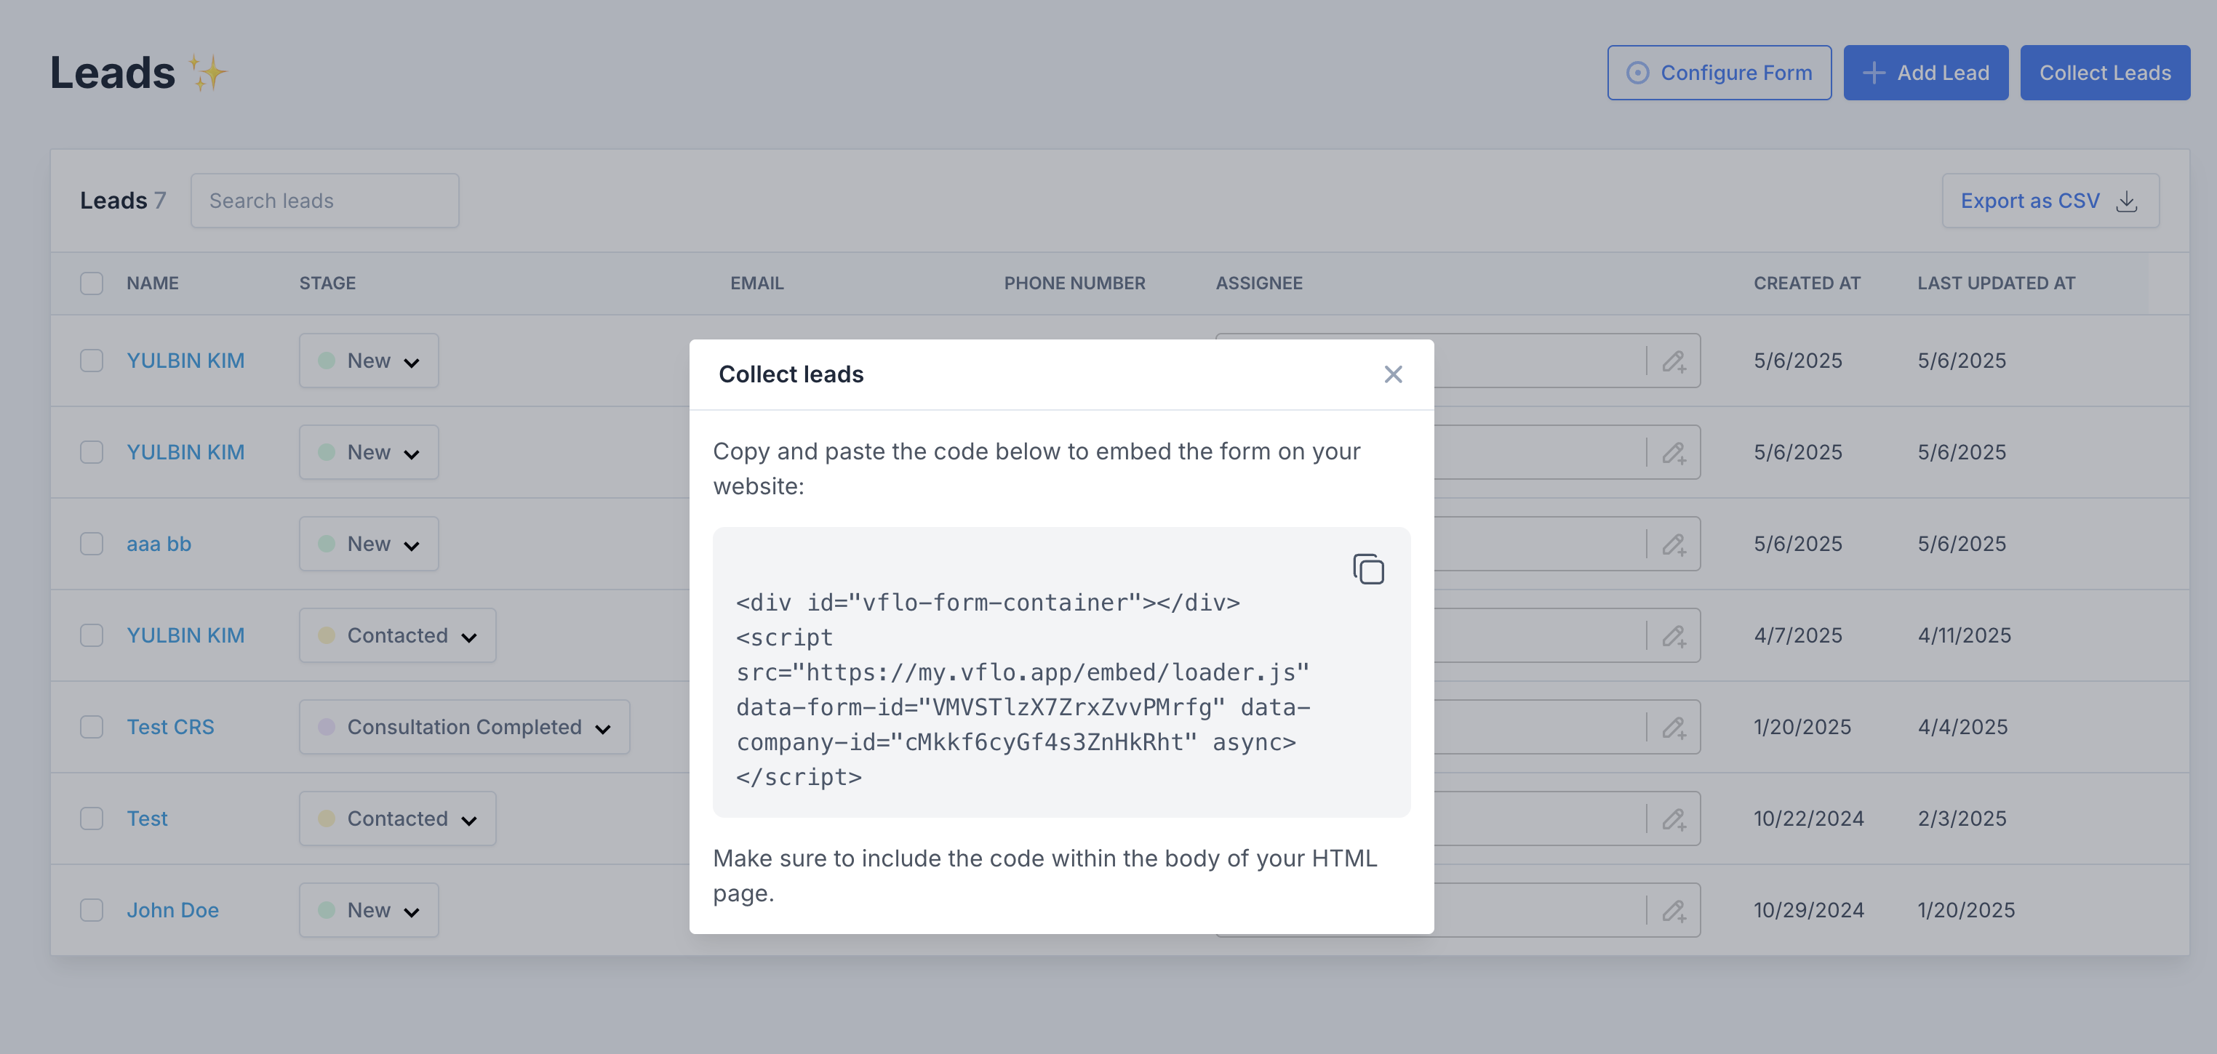This screenshot has width=2217, height=1054.
Task: Open the Contacted stage dropdown for YULBIN KIM
Action: click(398, 635)
